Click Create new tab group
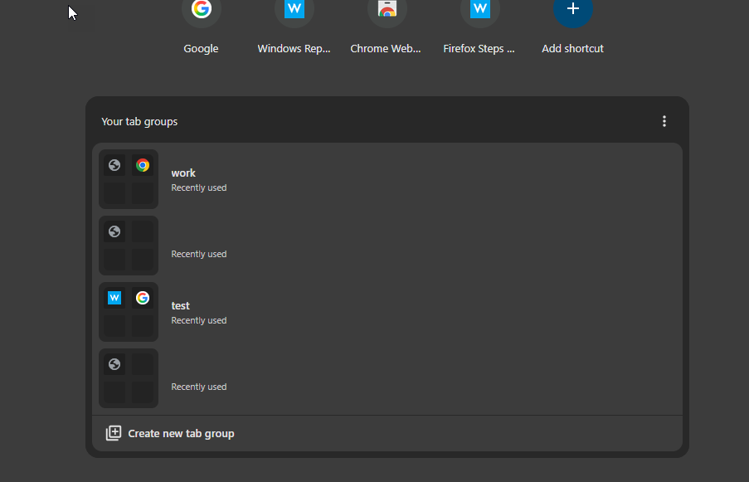Image resolution: width=749 pixels, height=482 pixels. coord(387,433)
